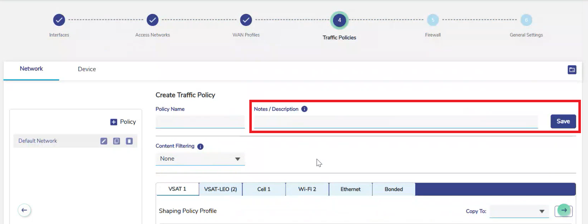The height and width of the screenshot is (224, 588).
Task: Open the window icon at top right
Action: [572, 70]
